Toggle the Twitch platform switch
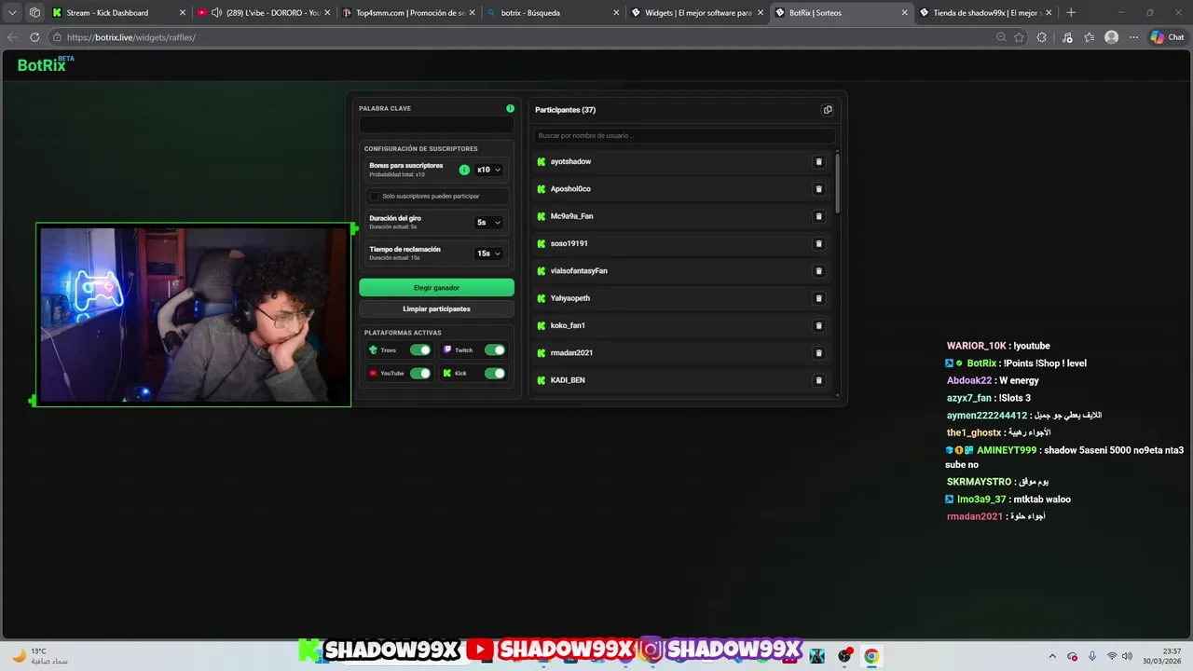 point(495,350)
